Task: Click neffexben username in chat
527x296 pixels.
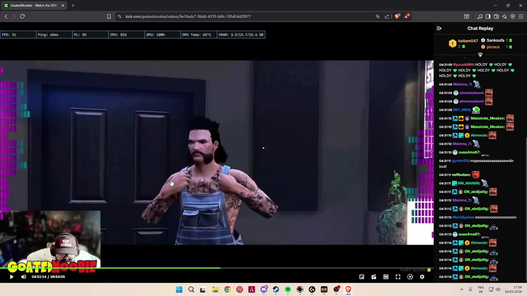Action: tap(461, 175)
